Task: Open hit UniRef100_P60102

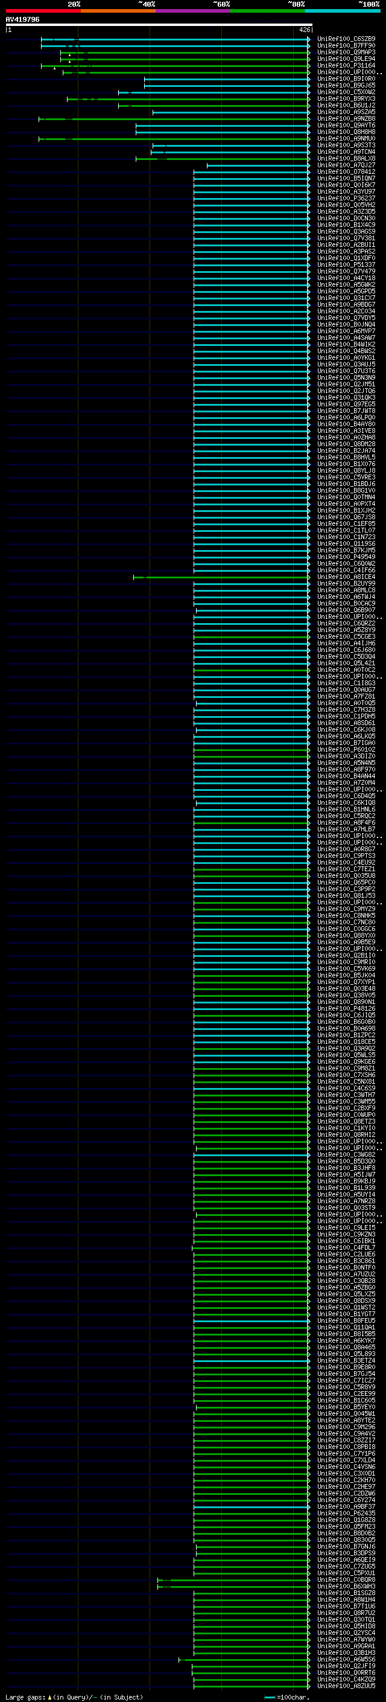Action: pos(346,749)
